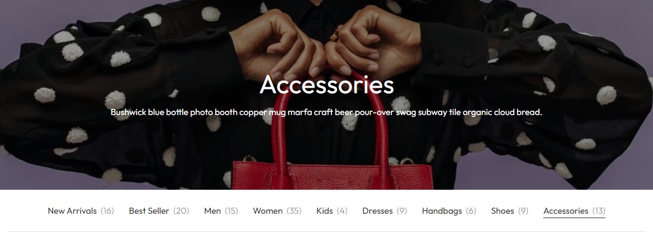Select the Best Seller category
653x235 pixels.
(x=159, y=211)
